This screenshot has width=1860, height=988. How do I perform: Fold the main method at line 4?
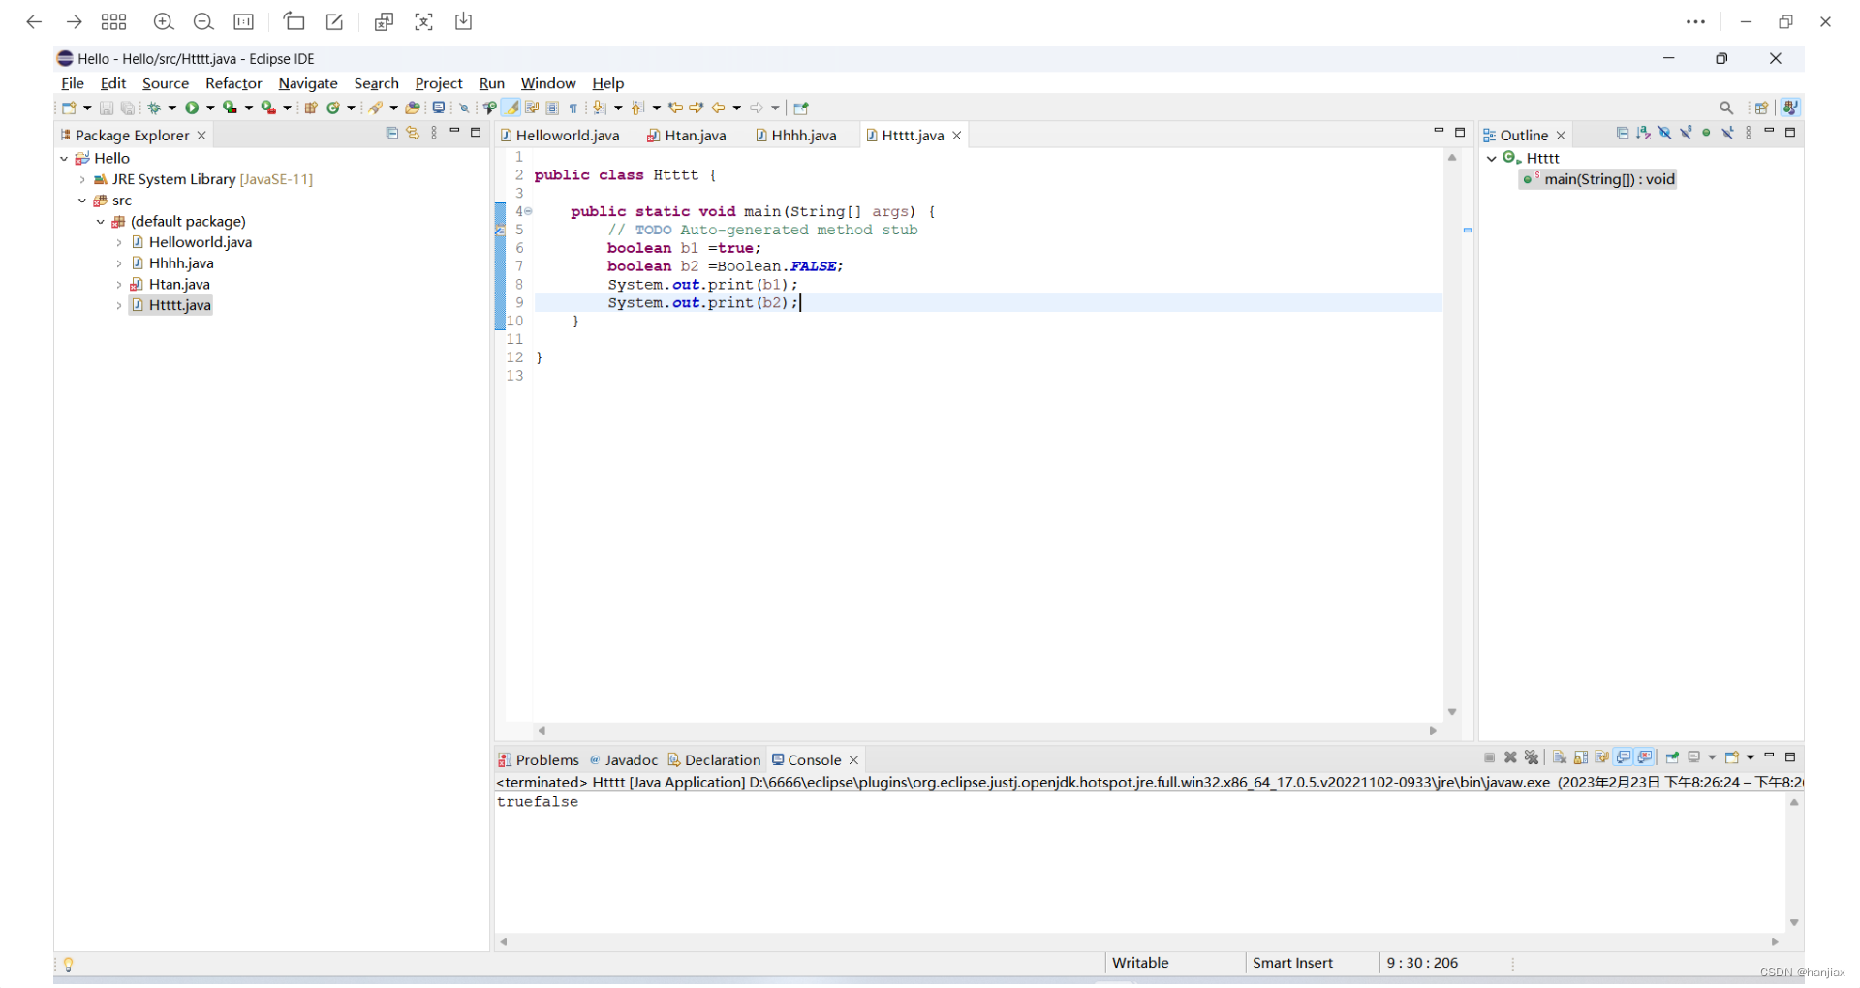528,211
